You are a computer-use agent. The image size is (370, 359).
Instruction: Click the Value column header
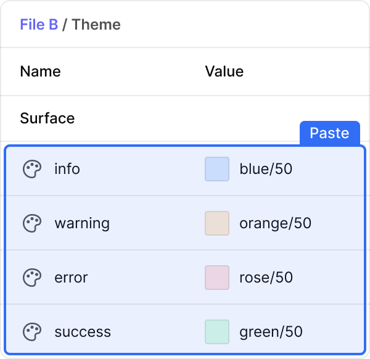coord(224,72)
